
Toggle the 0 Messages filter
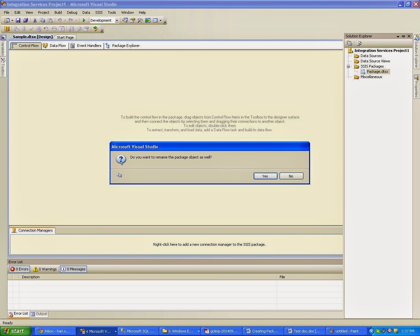73,269
